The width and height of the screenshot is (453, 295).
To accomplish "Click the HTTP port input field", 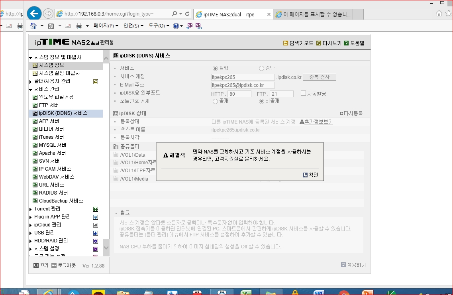I will coord(239,94).
